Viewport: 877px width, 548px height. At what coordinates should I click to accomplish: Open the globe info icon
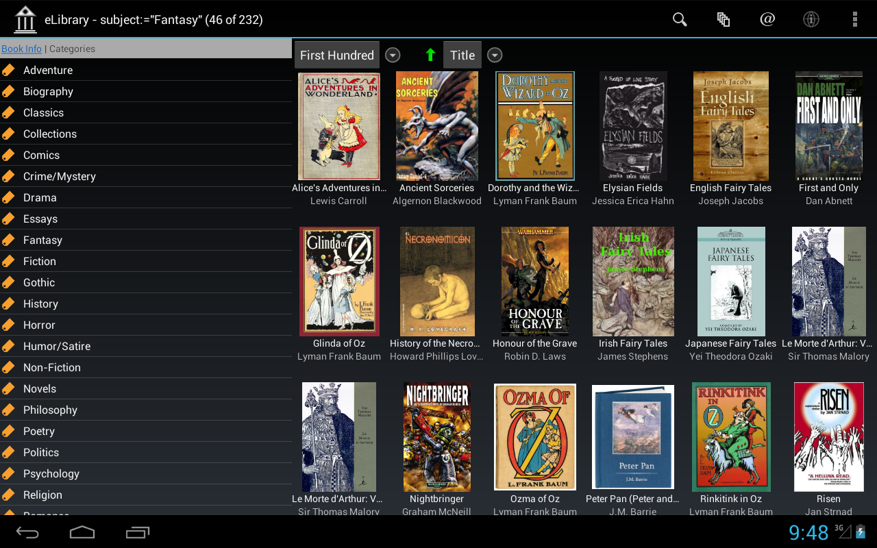pos(811,19)
